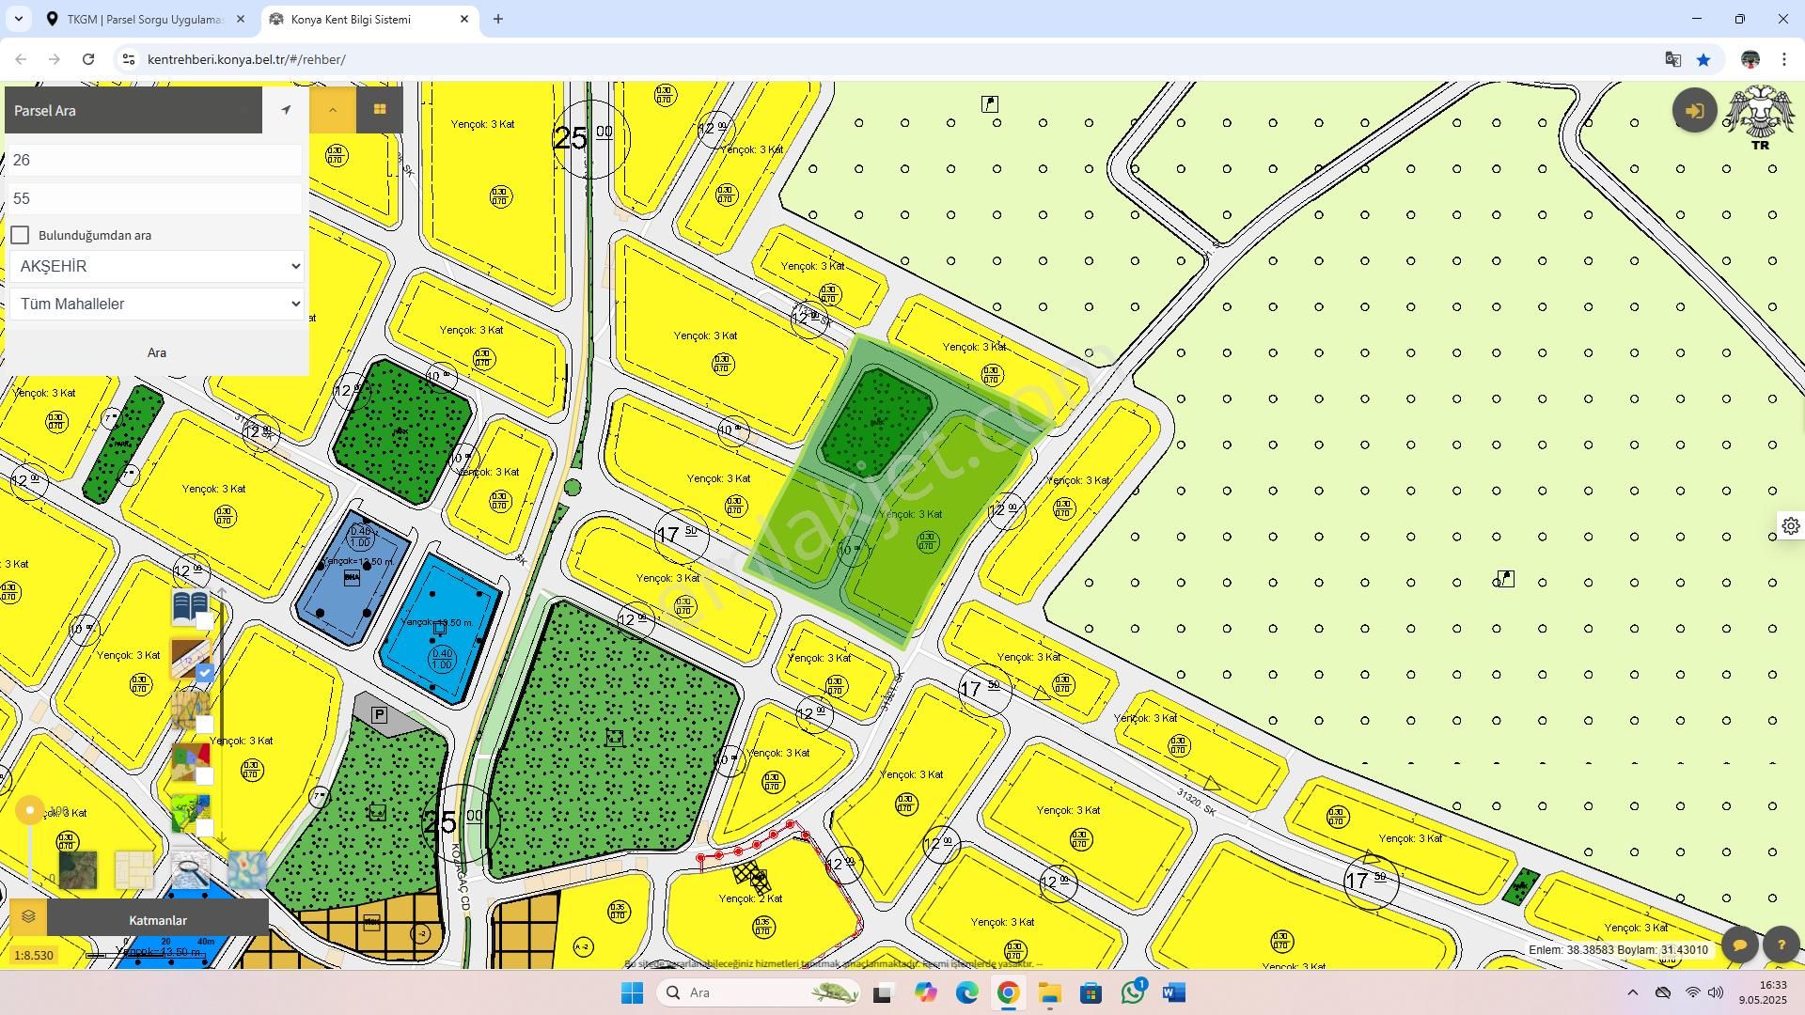Click the login icon at top right
This screenshot has height=1015, width=1805.
1695,111
